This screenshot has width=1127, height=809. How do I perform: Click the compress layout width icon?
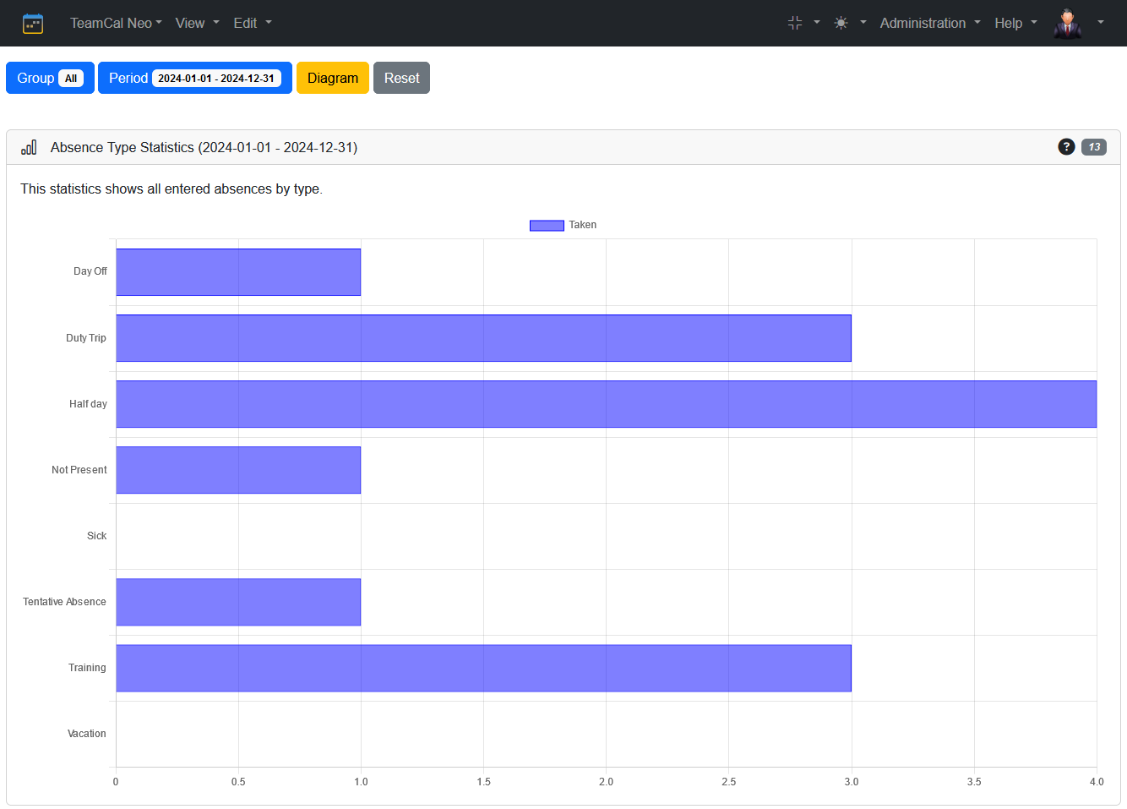click(795, 23)
